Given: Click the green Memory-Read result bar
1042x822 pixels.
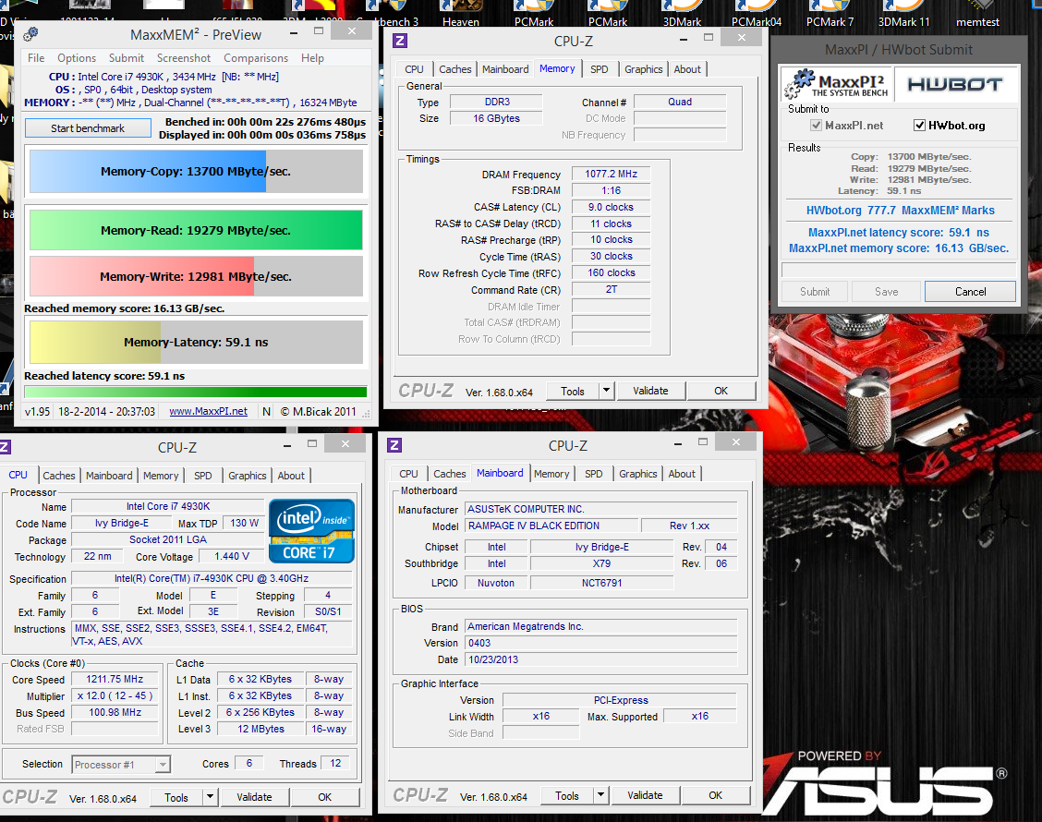Looking at the screenshot, I should [x=196, y=231].
